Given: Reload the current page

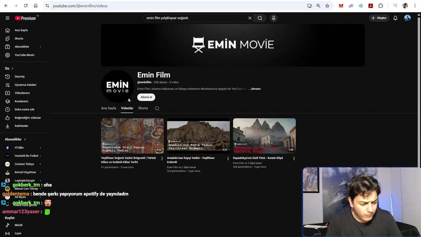Looking at the screenshot, I should [26, 6].
